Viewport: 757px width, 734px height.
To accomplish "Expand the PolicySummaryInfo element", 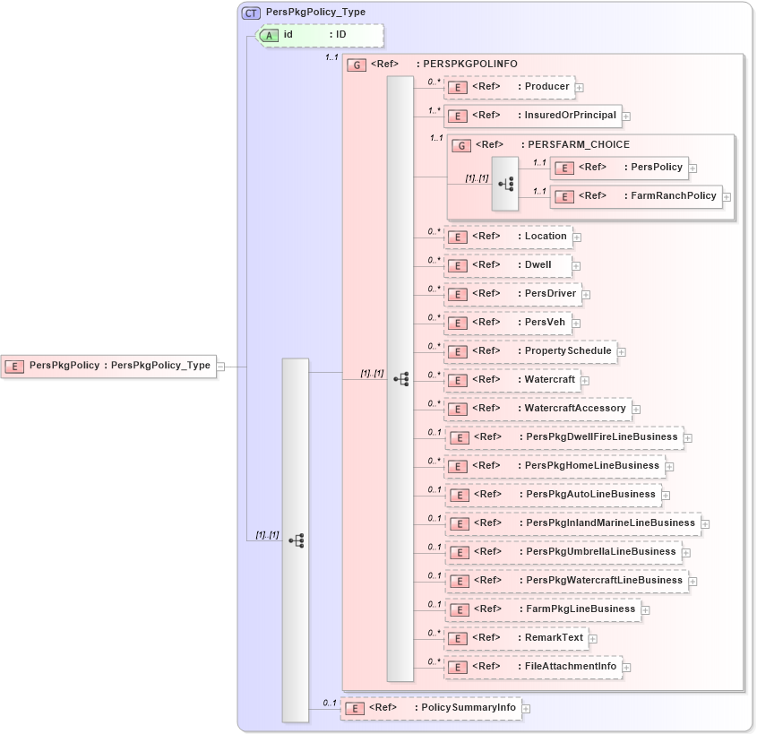I will pos(526,708).
